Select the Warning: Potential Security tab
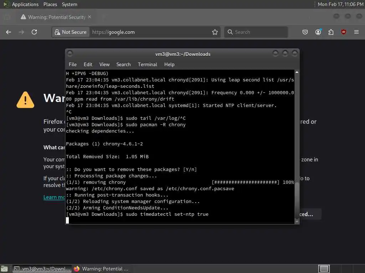The image size is (365, 273). click(56, 17)
